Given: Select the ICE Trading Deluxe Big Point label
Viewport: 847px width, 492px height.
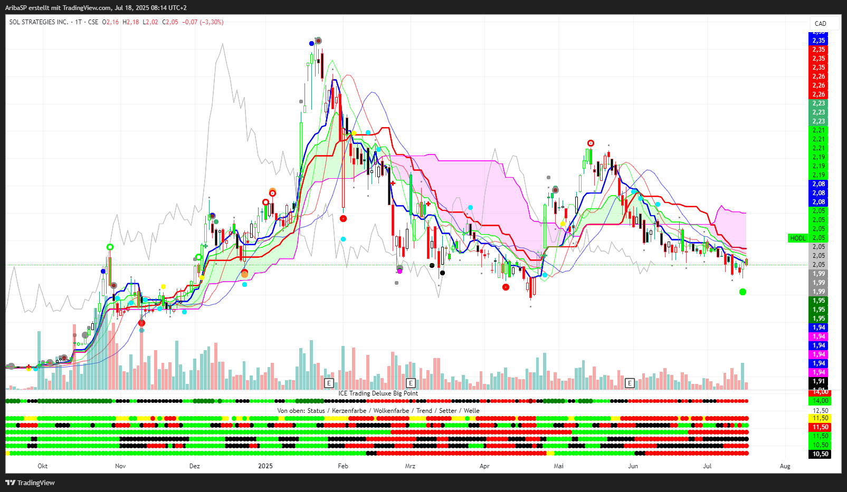Looking at the screenshot, I should [378, 393].
